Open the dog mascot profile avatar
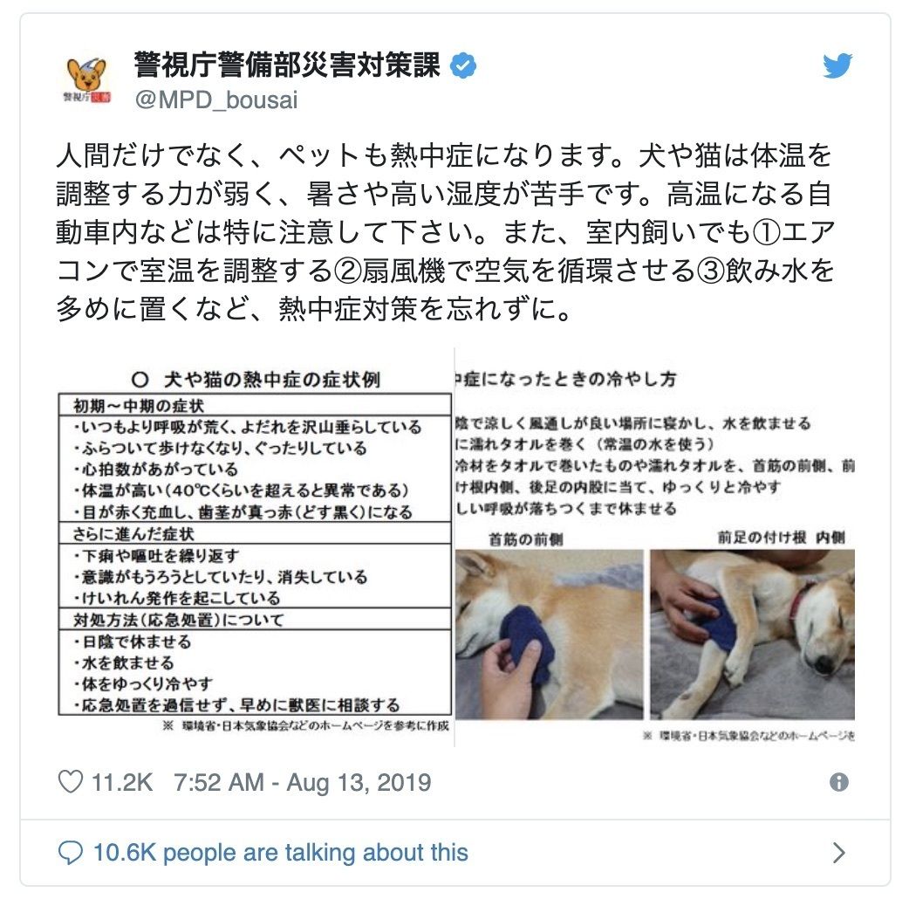Viewport: 909px width, 906px height. coord(86,80)
